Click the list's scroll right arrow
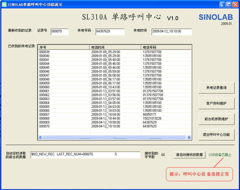240x190 pixels. click(x=189, y=137)
